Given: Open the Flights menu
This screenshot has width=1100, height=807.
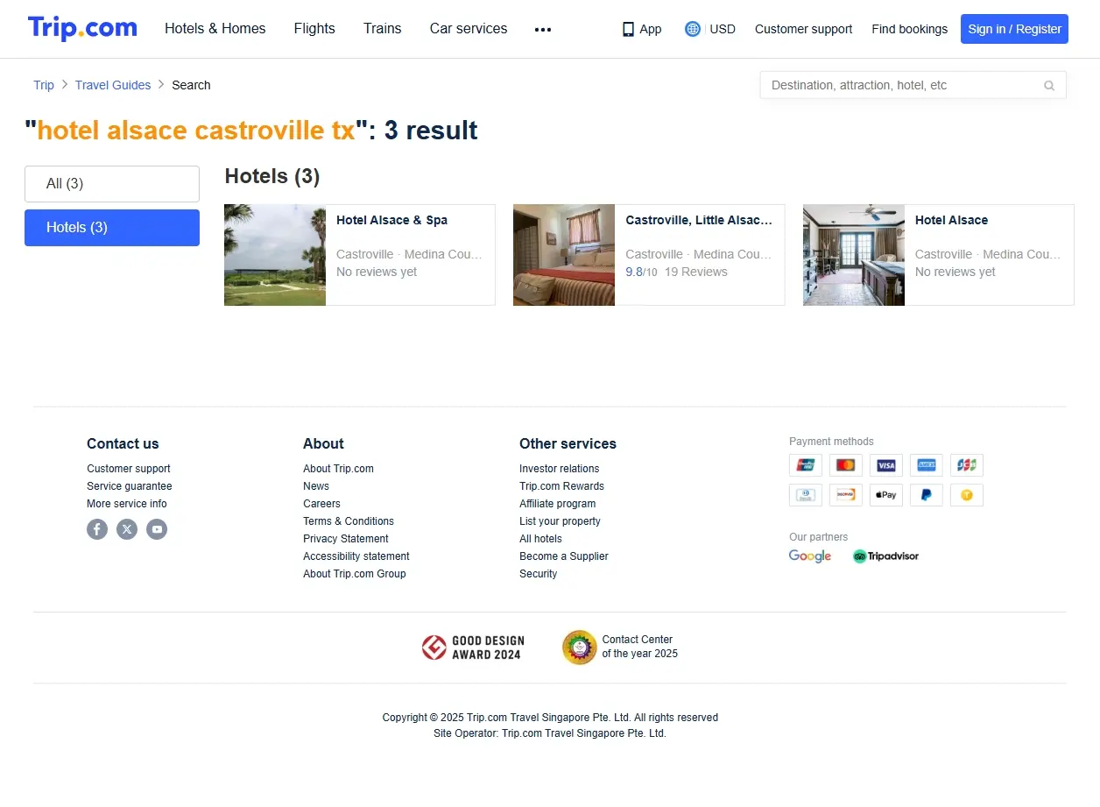Looking at the screenshot, I should [314, 29].
